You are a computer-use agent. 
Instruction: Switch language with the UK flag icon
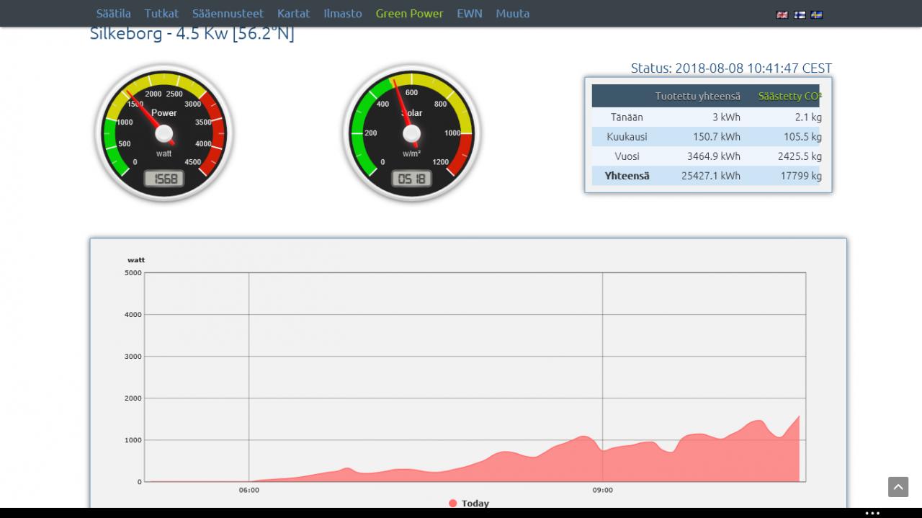pos(782,14)
